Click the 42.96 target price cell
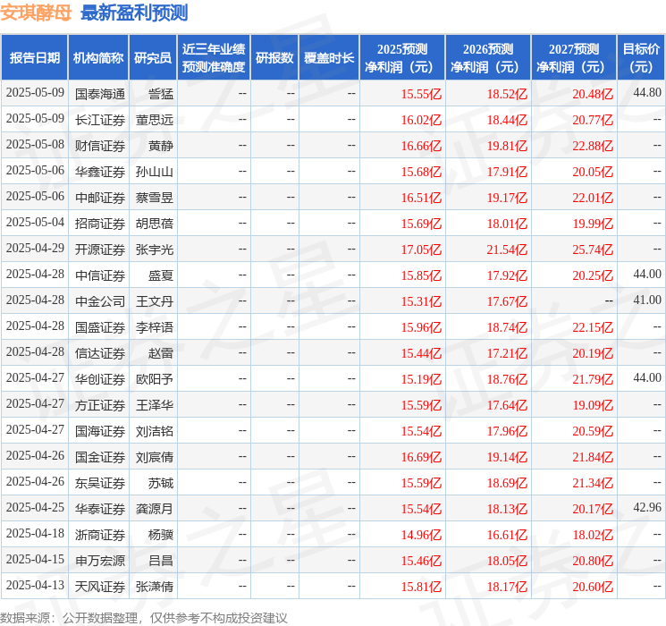The height and width of the screenshot is (626, 666). click(646, 508)
